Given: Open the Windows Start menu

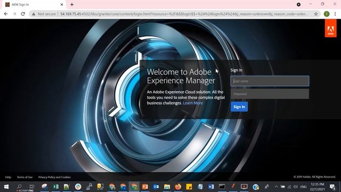Looking at the screenshot, I should click(x=6, y=187).
